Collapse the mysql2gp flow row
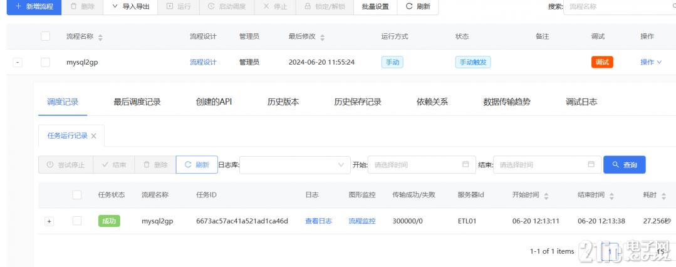The width and height of the screenshot is (676, 267). click(x=18, y=63)
